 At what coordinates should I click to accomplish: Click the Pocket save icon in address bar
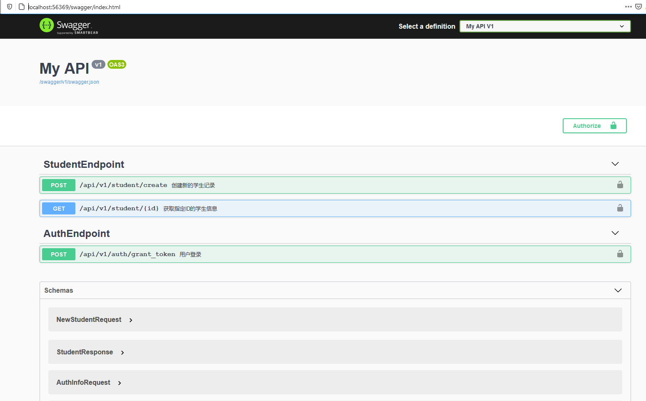pos(639,7)
